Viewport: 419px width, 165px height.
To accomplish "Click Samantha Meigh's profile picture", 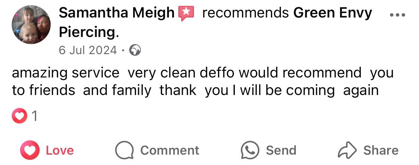I will coord(31,25).
